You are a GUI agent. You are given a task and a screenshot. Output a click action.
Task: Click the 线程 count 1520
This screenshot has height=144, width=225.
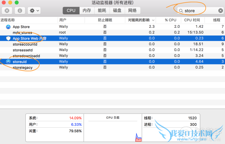192,118
